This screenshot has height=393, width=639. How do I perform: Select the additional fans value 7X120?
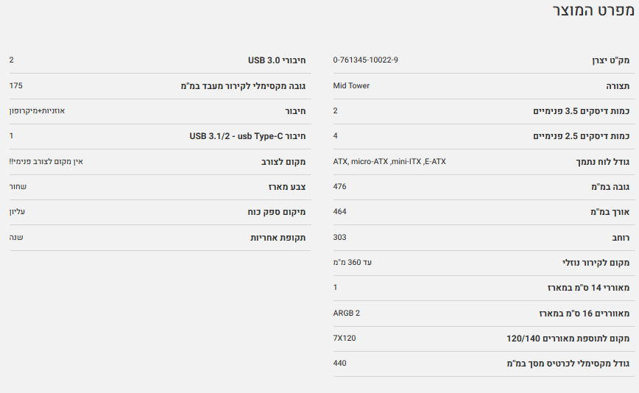(x=345, y=338)
